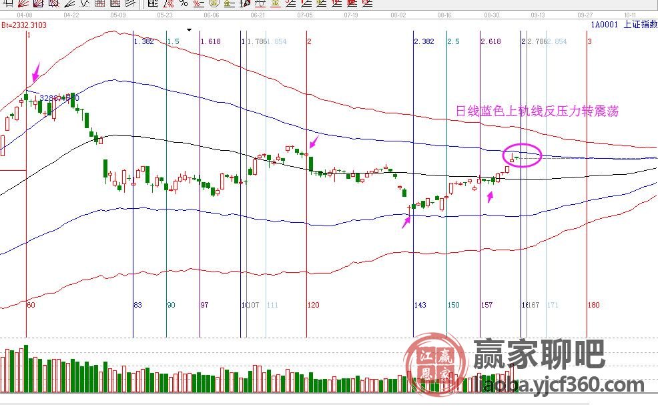Image resolution: width=658 pixels, height=411 pixels.
Task: Select the 2.382 time ratio label
Action: click(x=424, y=41)
